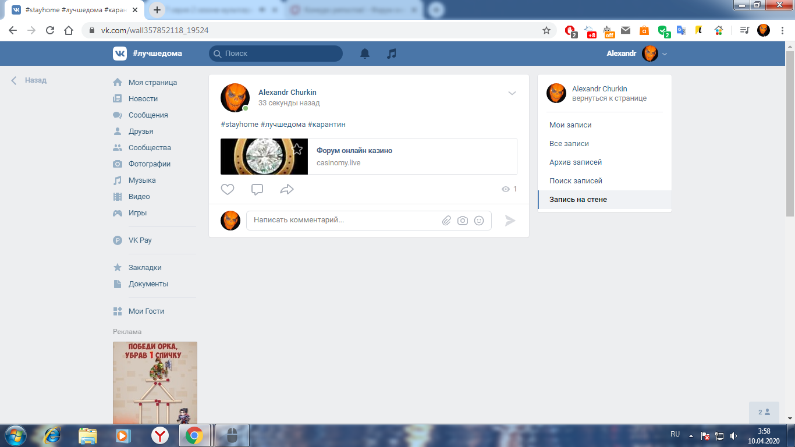Open Yandex Browser from the taskbar

click(x=159, y=435)
